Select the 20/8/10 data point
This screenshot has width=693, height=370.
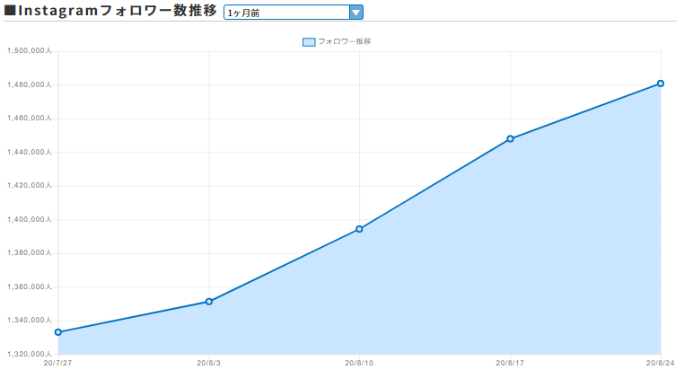click(x=359, y=229)
